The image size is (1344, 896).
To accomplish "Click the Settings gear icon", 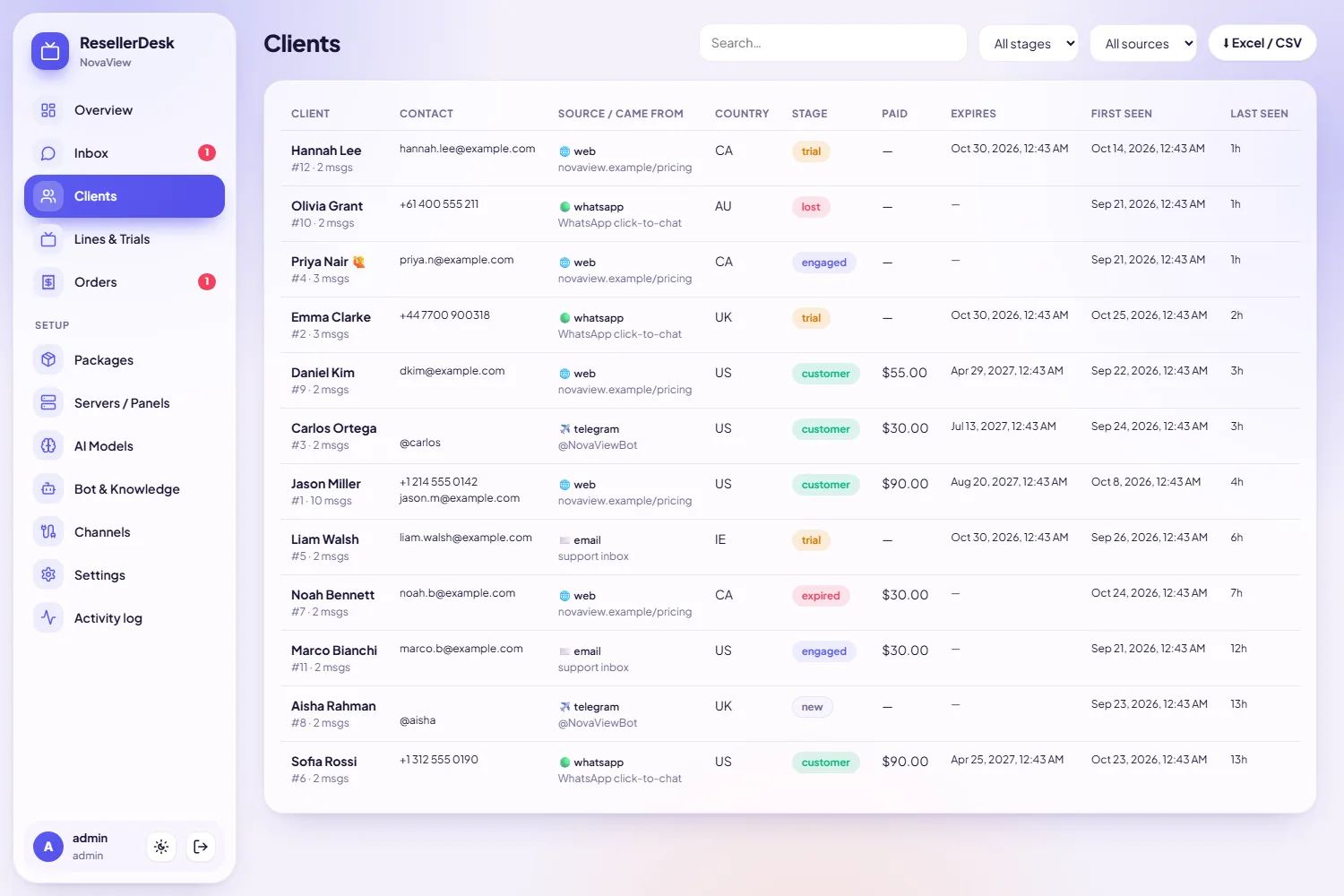I will [48, 575].
